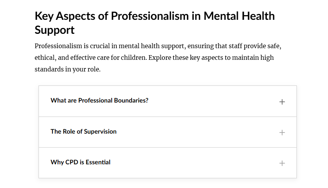Click the "Why CPD is Essential" title text
Image resolution: width=328 pixels, height=188 pixels.
[x=81, y=162]
